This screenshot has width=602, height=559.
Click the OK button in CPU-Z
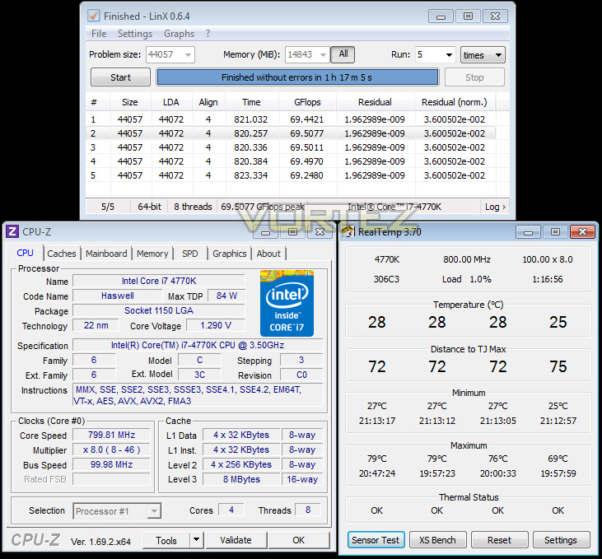(x=298, y=540)
